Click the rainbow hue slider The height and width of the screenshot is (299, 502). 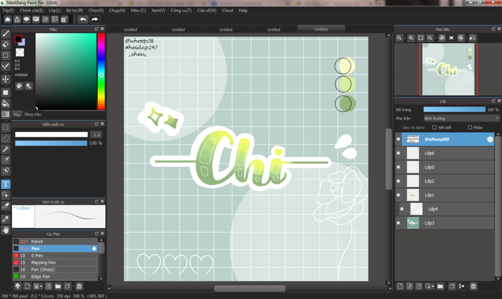[101, 72]
